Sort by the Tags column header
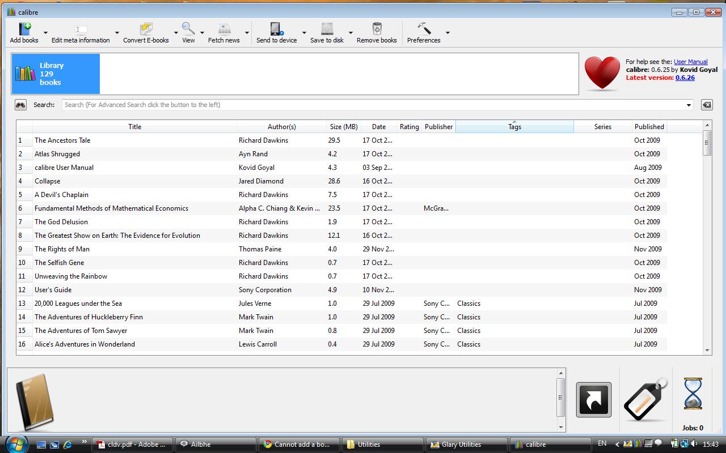This screenshot has height=453, width=726. click(514, 127)
